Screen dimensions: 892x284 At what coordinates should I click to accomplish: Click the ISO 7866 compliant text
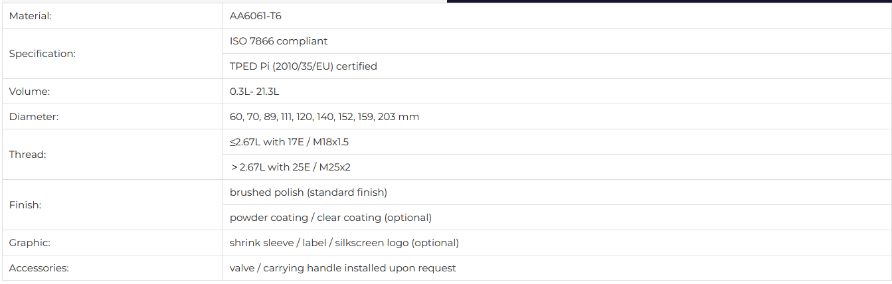pyautogui.click(x=278, y=41)
